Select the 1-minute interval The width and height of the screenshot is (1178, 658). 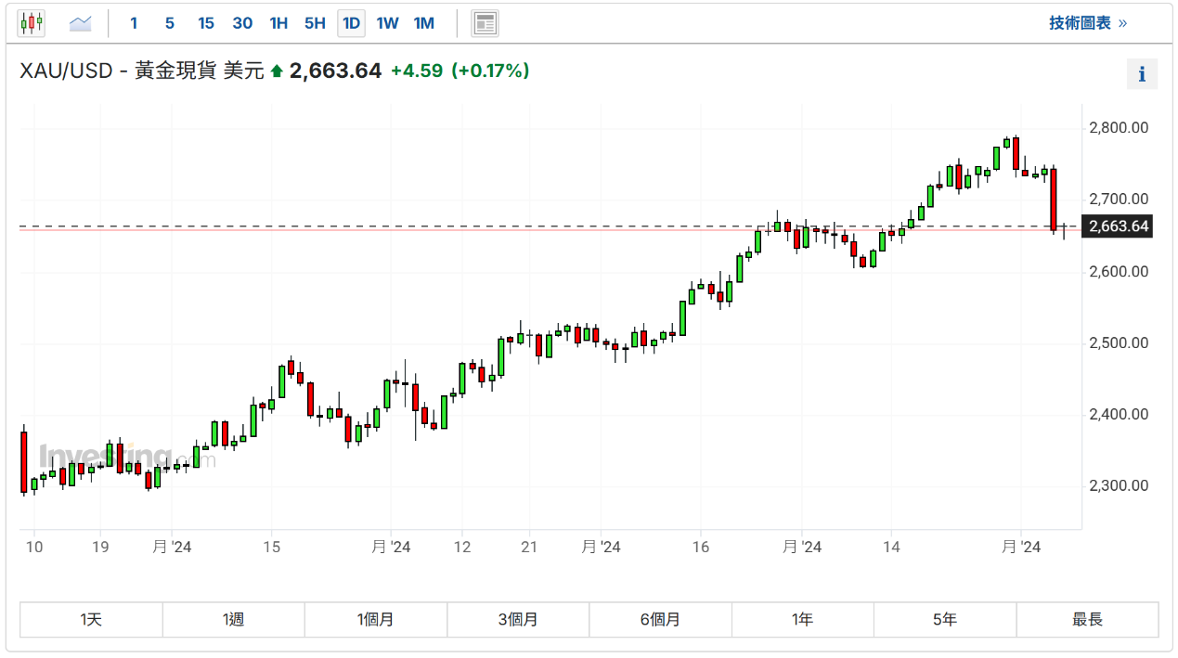coord(134,23)
